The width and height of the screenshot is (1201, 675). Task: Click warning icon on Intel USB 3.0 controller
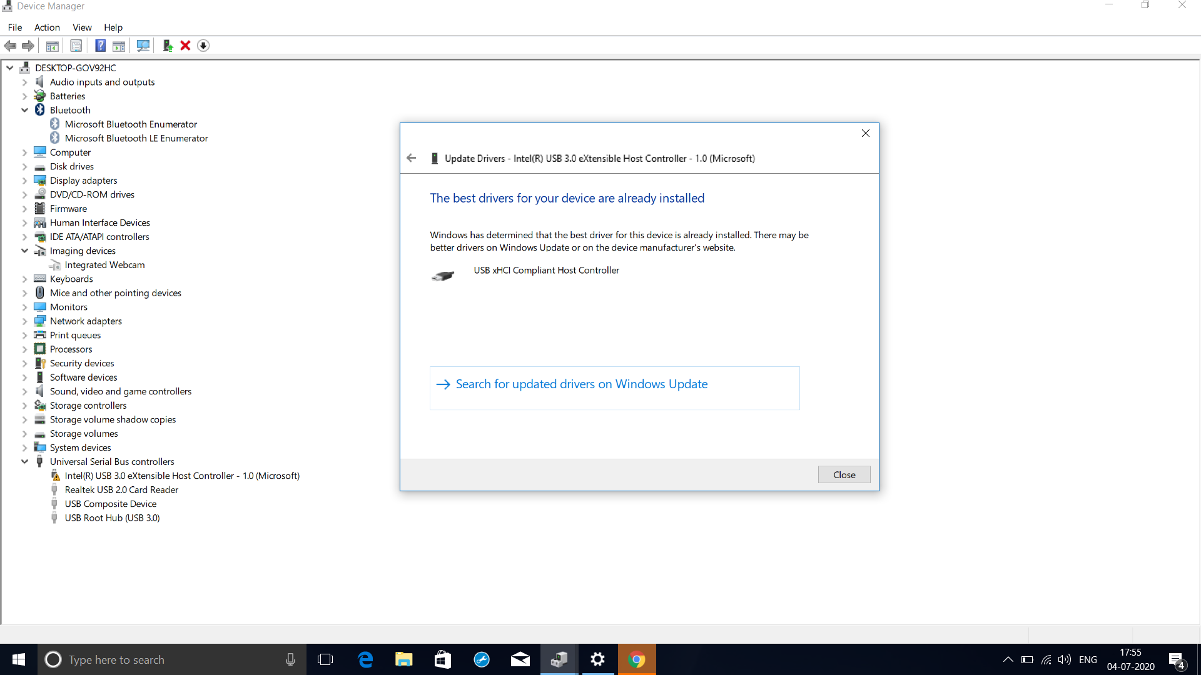click(55, 476)
